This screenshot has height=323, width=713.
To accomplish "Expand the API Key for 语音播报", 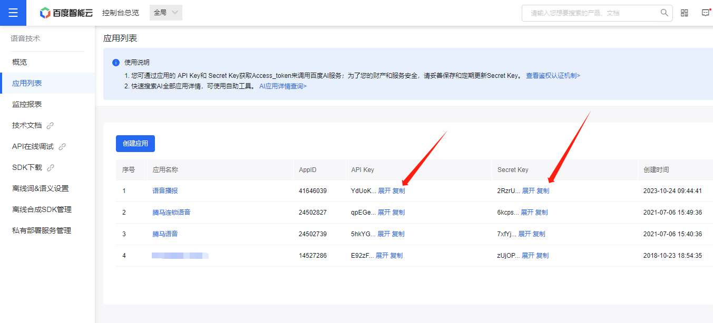I will point(385,191).
